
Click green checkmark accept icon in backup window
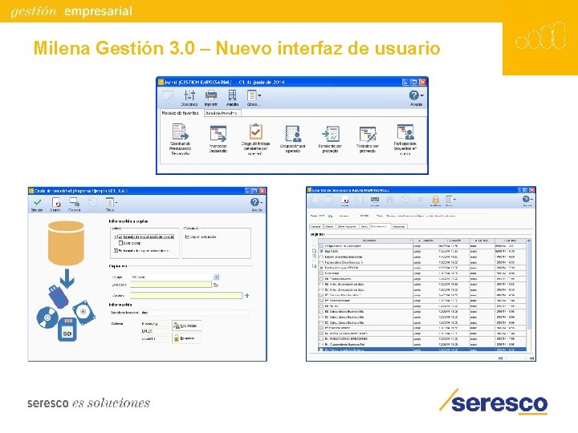tap(37, 203)
